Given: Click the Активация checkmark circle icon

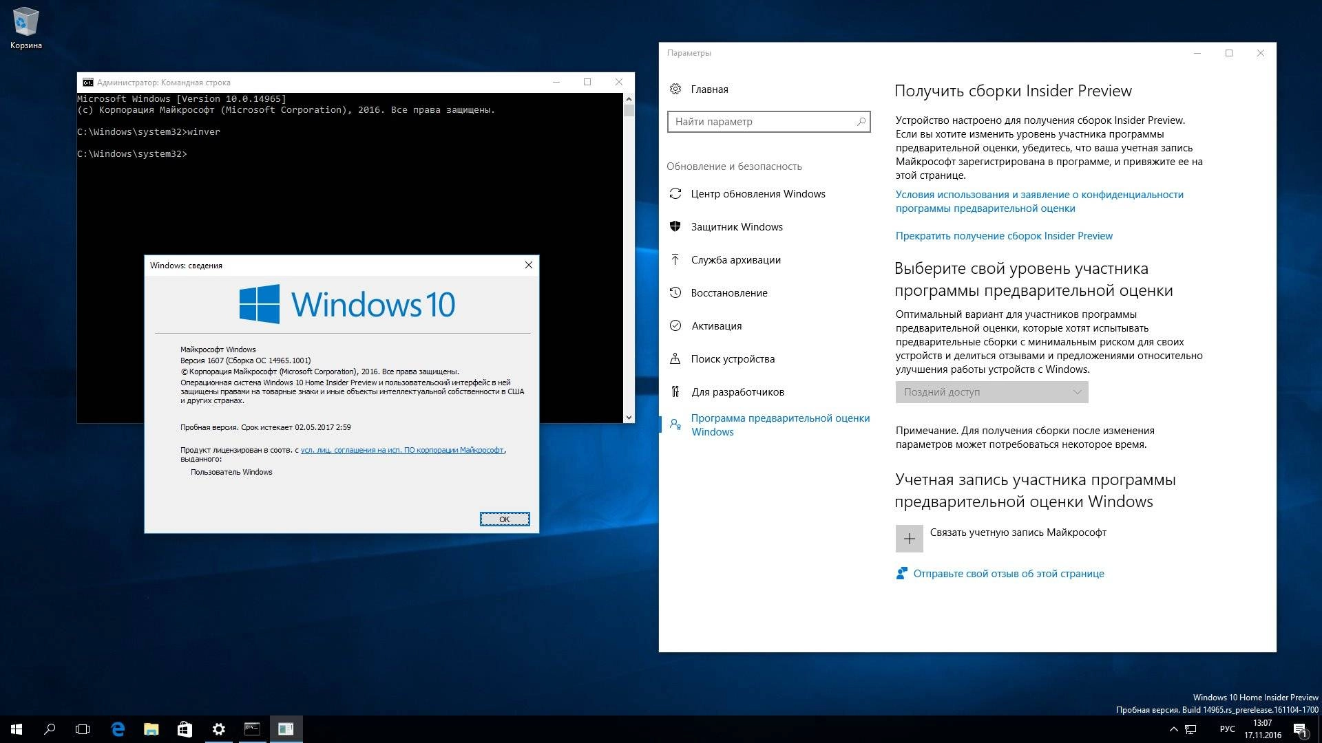Looking at the screenshot, I should tap(675, 326).
